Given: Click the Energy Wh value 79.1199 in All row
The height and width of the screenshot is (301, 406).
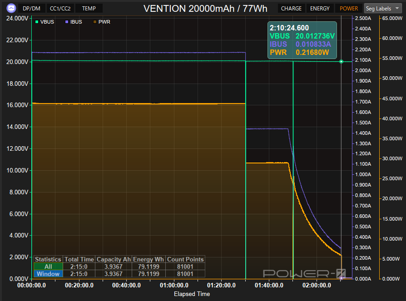Looking at the screenshot, I should [x=149, y=266].
